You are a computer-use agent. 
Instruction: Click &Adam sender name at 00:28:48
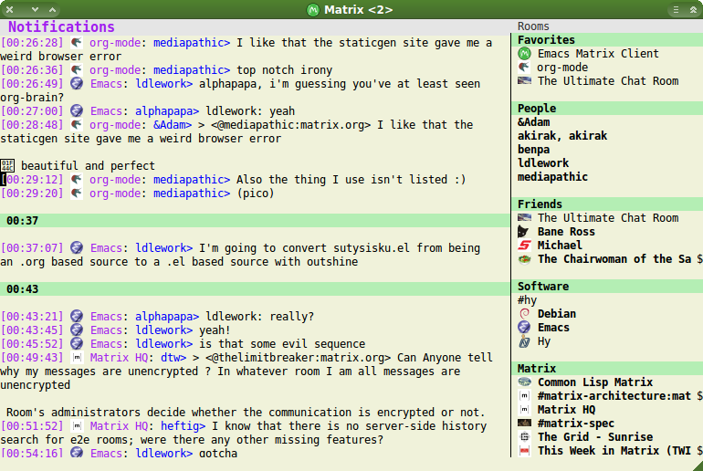coord(173,125)
